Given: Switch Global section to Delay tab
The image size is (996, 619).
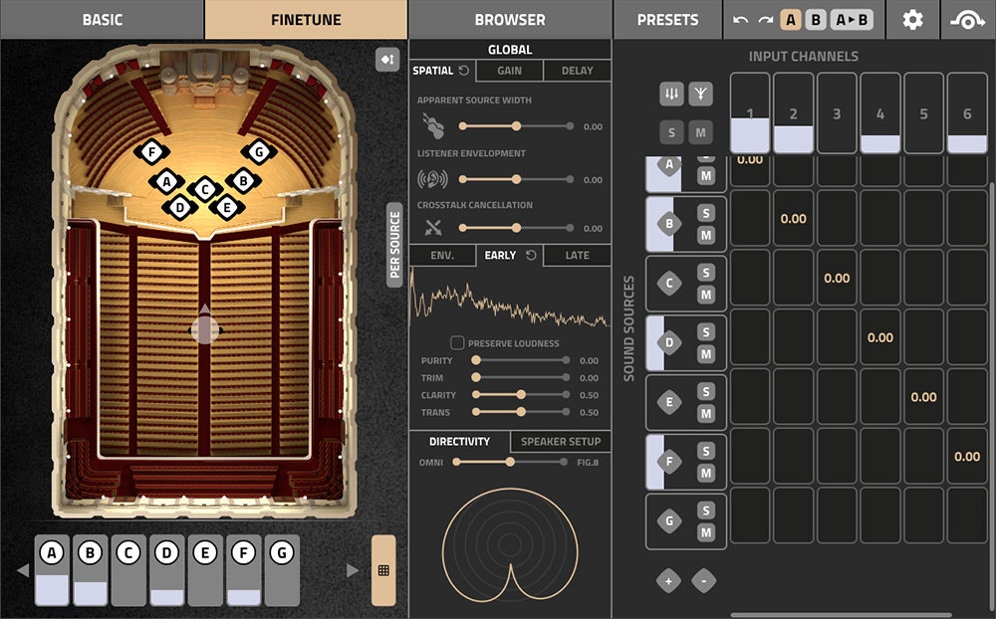Looking at the screenshot, I should click(x=578, y=71).
